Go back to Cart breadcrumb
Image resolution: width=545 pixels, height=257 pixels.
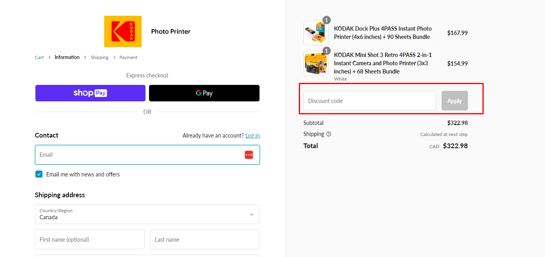[x=39, y=57]
